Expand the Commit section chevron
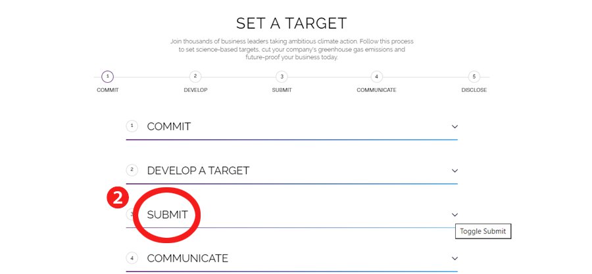 pos(455,127)
